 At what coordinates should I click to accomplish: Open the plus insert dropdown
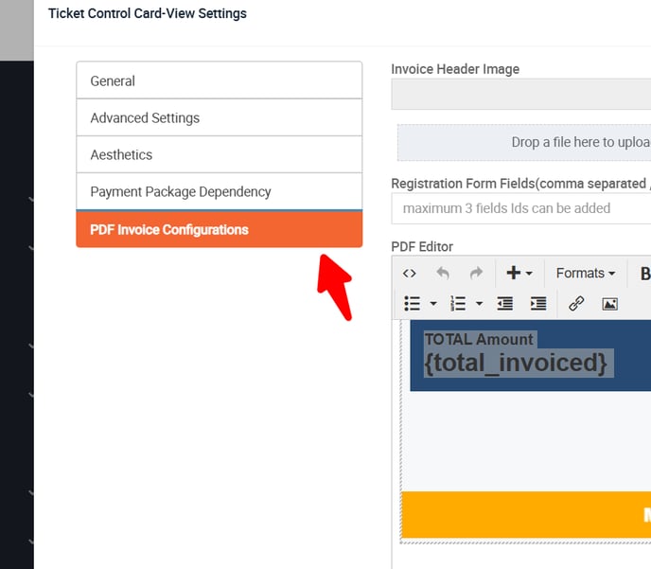pyautogui.click(x=519, y=274)
